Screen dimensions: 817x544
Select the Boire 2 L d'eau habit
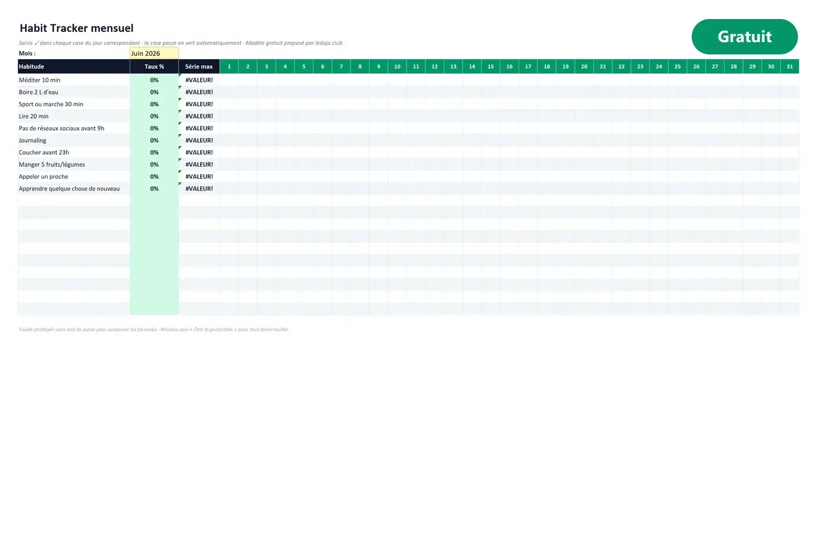point(74,92)
